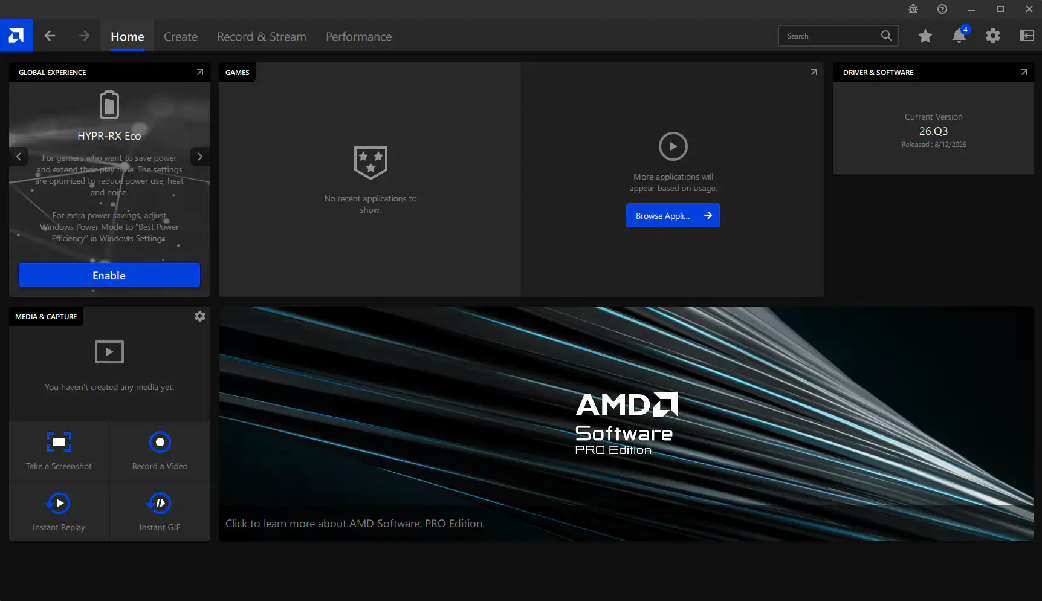
Task: Click 'No recent applications to show.' text
Action: (x=371, y=204)
